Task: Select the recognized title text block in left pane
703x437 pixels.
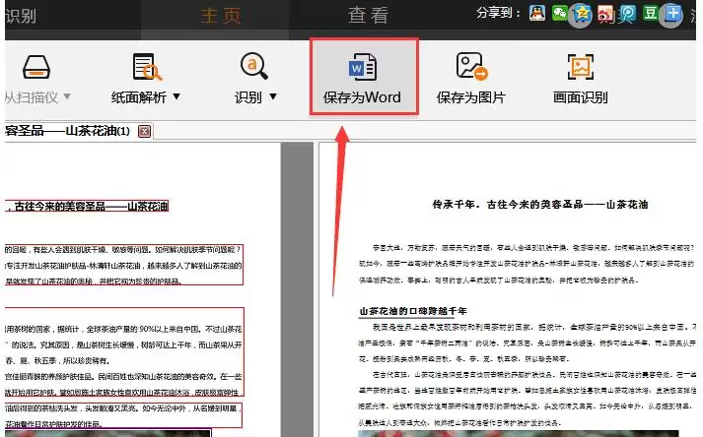Action: click(x=87, y=206)
